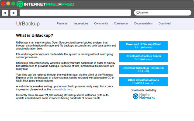Click the magnifier icon in search box

click(138, 13)
